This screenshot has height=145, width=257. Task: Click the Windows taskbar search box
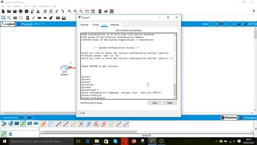(41, 141)
